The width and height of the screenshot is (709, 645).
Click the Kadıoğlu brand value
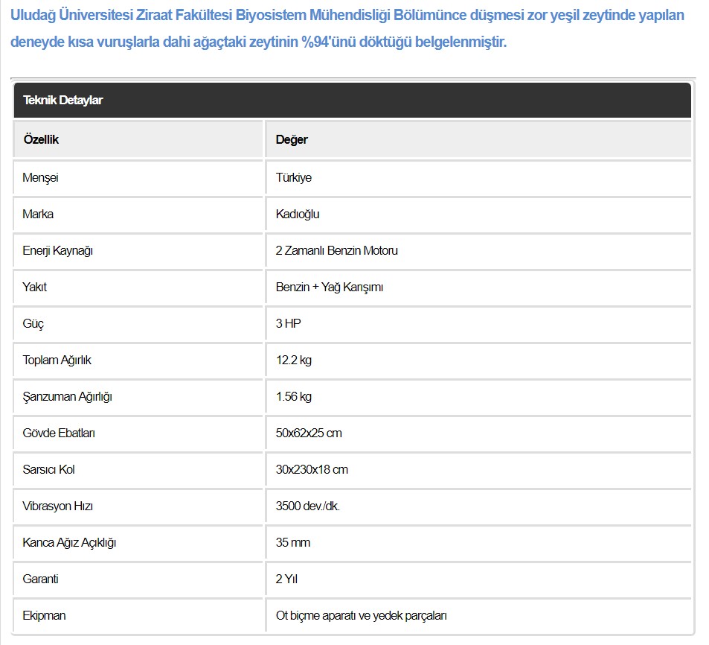coord(298,214)
